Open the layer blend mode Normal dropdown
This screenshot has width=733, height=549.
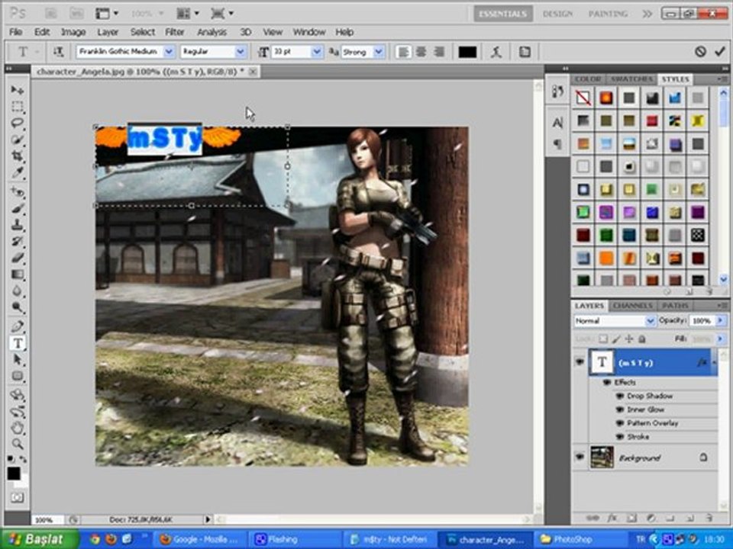pos(650,321)
